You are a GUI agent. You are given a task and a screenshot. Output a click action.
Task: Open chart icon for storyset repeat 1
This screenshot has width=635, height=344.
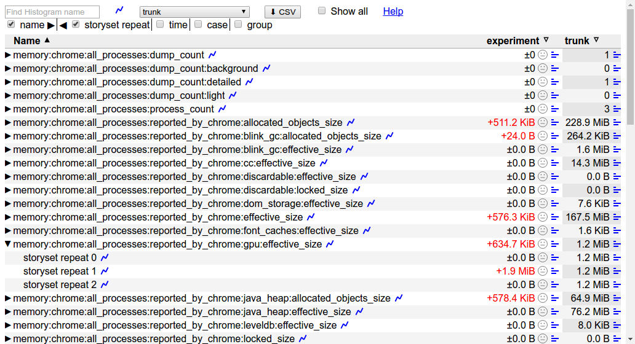pyautogui.click(x=105, y=271)
